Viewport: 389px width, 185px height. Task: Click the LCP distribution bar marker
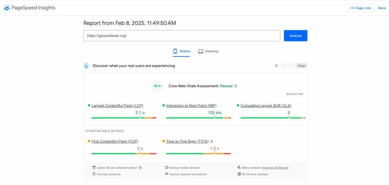(140, 117)
